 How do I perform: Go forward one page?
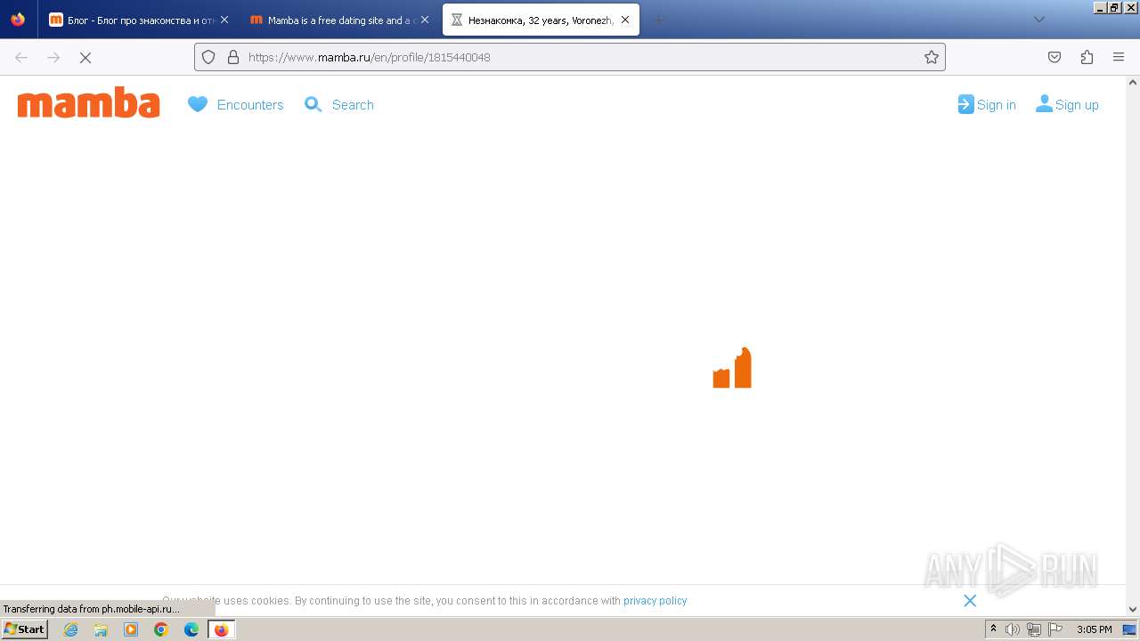click(x=53, y=57)
